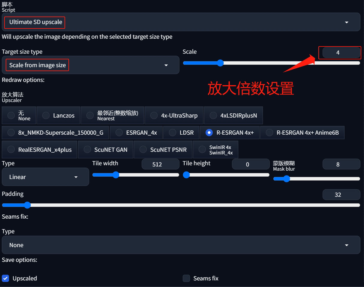
Task: Select the 8x_NMKD-Superscale_150000_G upscaler
Action: 55,132
